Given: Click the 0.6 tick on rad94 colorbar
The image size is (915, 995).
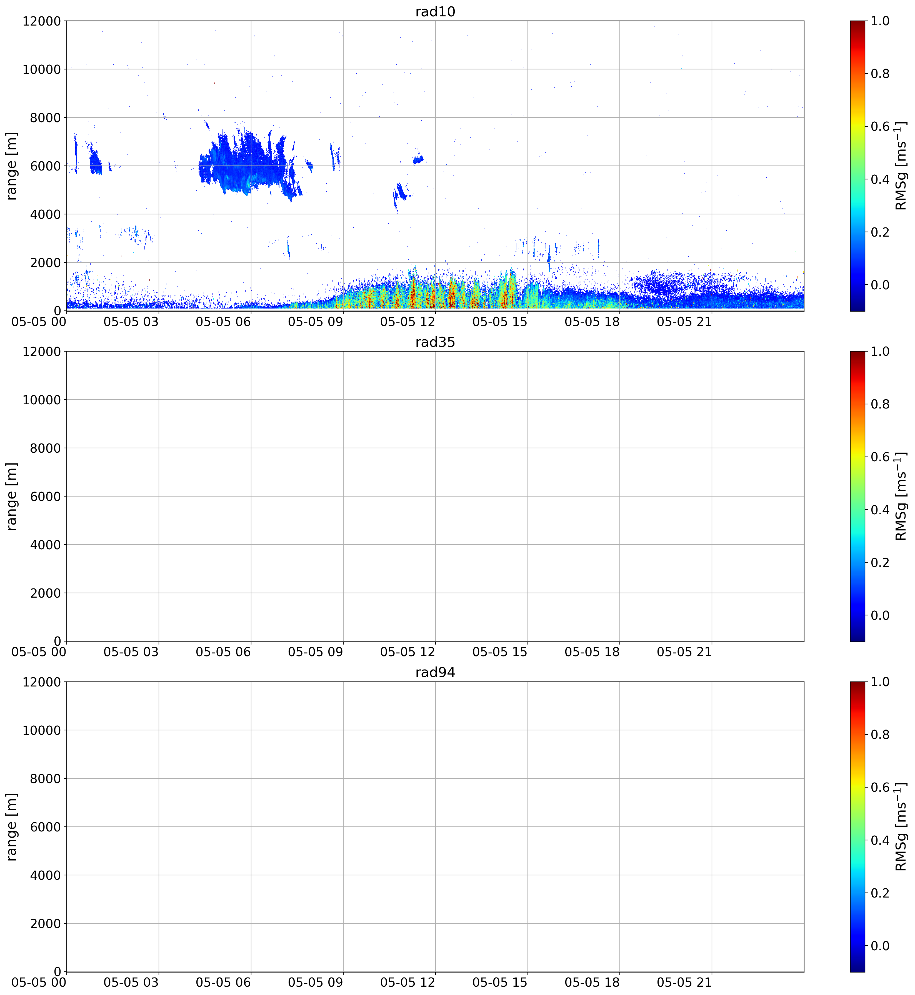Looking at the screenshot, I should pyautogui.click(x=880, y=787).
